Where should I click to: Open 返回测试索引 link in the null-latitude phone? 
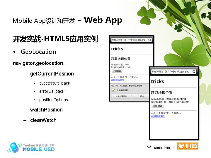pyautogui.click(x=117, y=80)
